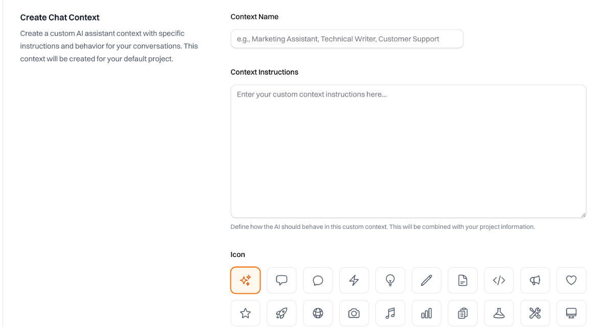Choose the round chat bubble icon

pos(318,280)
